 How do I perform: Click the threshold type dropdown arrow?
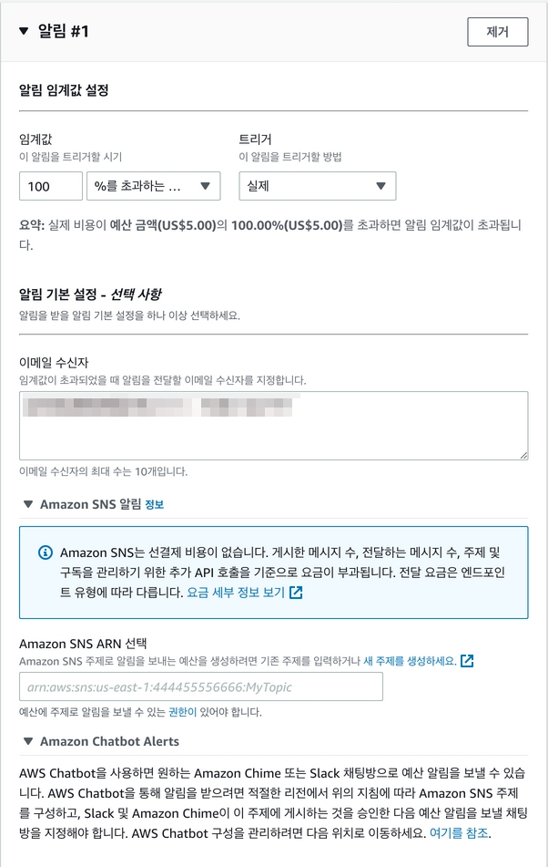[206, 186]
